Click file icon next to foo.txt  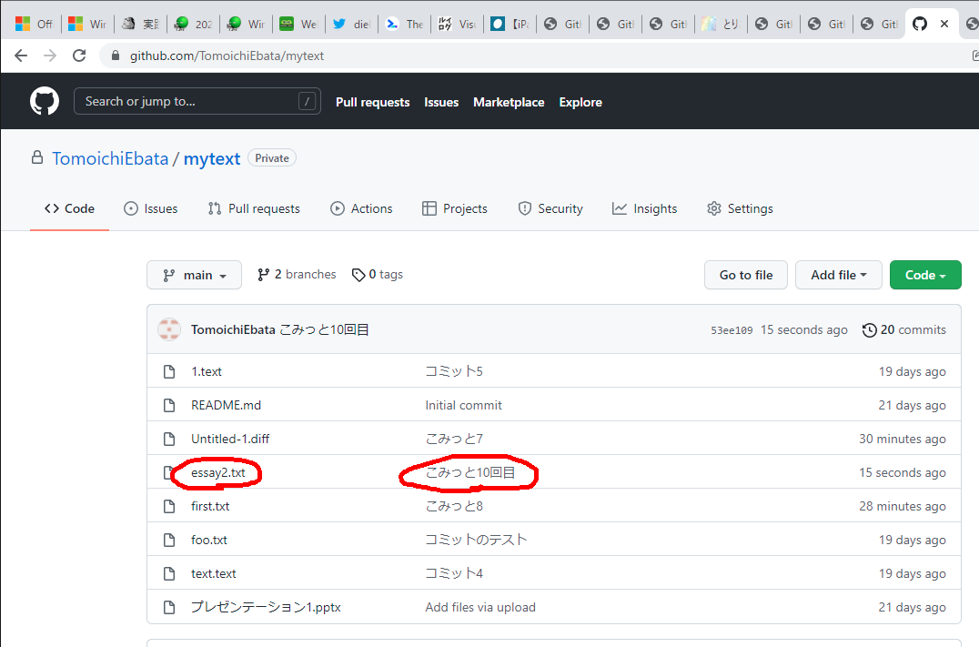point(168,540)
